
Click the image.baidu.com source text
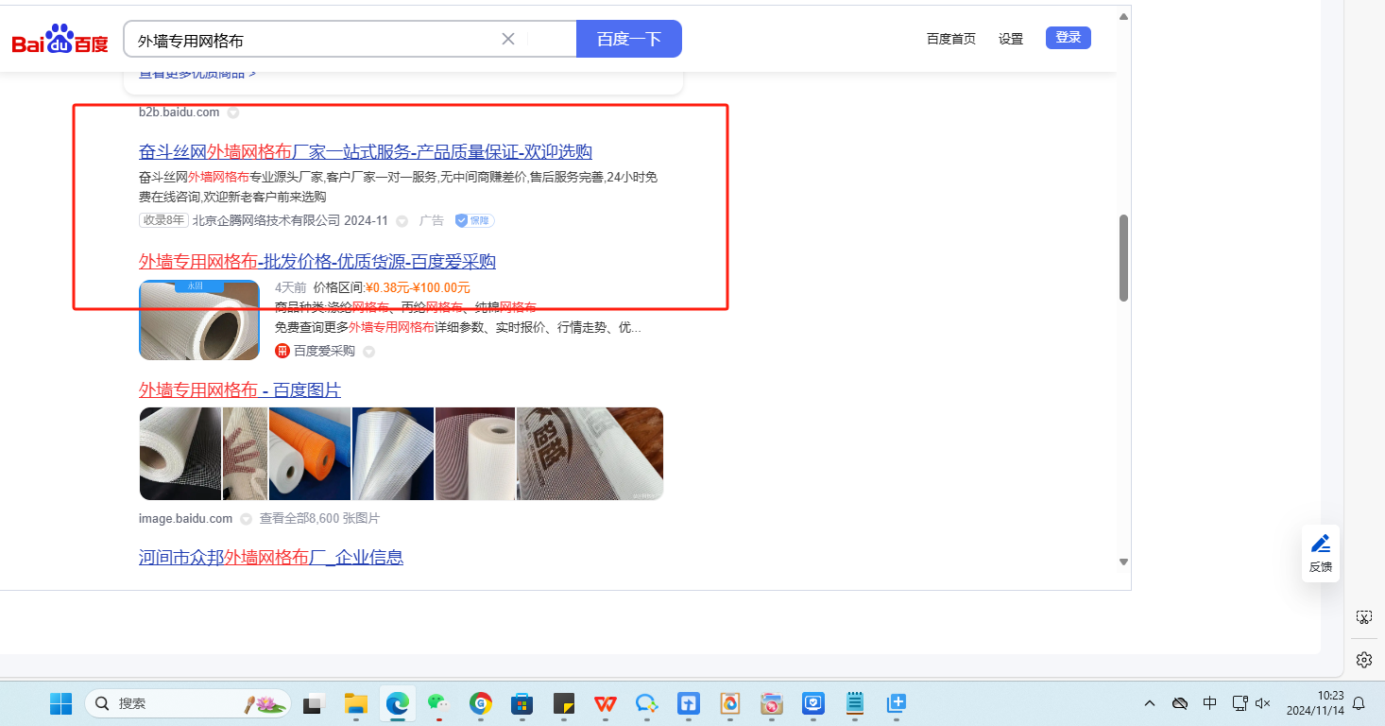click(185, 519)
